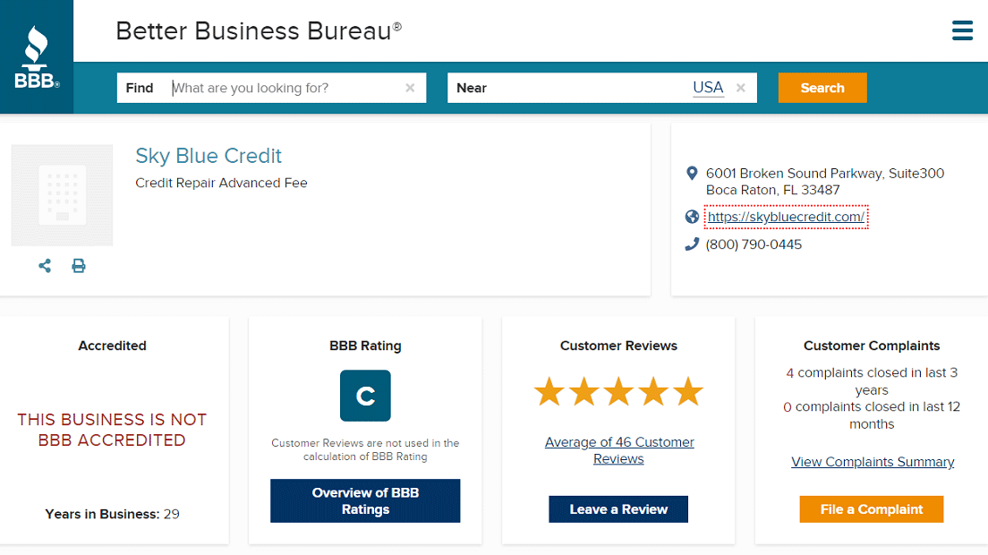Click the Customer Complaints heading
This screenshot has width=988, height=555.
pyautogui.click(x=872, y=346)
